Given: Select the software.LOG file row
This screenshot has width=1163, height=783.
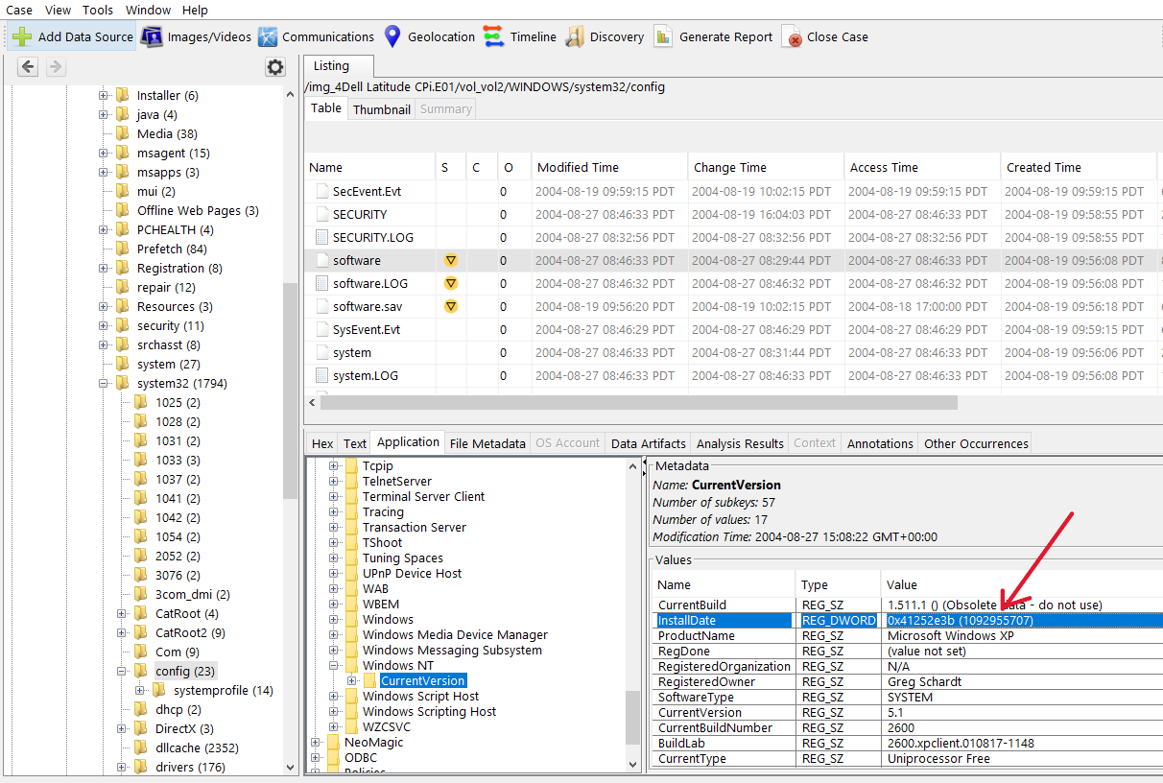Looking at the screenshot, I should click(x=370, y=283).
